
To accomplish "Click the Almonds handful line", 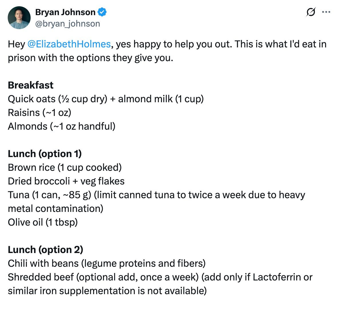I will pos(61,126).
